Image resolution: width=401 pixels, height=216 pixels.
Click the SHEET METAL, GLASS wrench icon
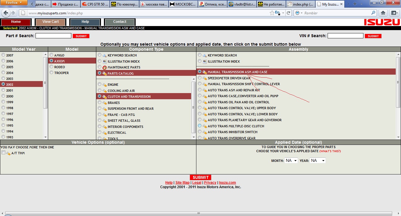tap(104, 121)
